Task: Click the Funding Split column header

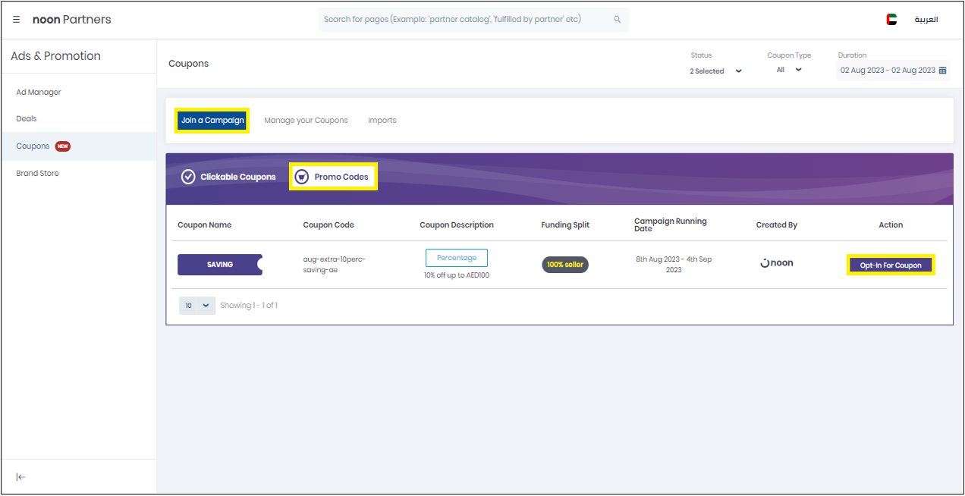Action: point(565,225)
